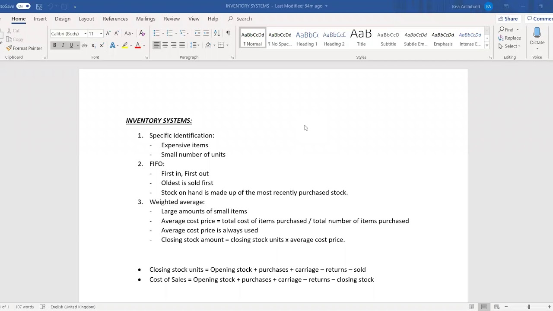
Task: Click the Multilevel List icon
Action: point(183,33)
